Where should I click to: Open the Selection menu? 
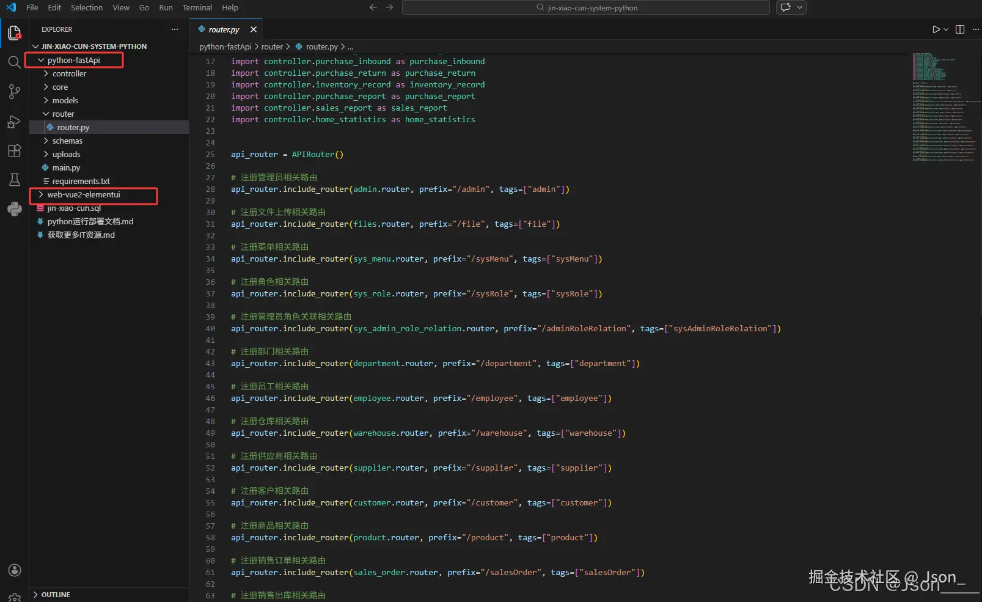[87, 8]
